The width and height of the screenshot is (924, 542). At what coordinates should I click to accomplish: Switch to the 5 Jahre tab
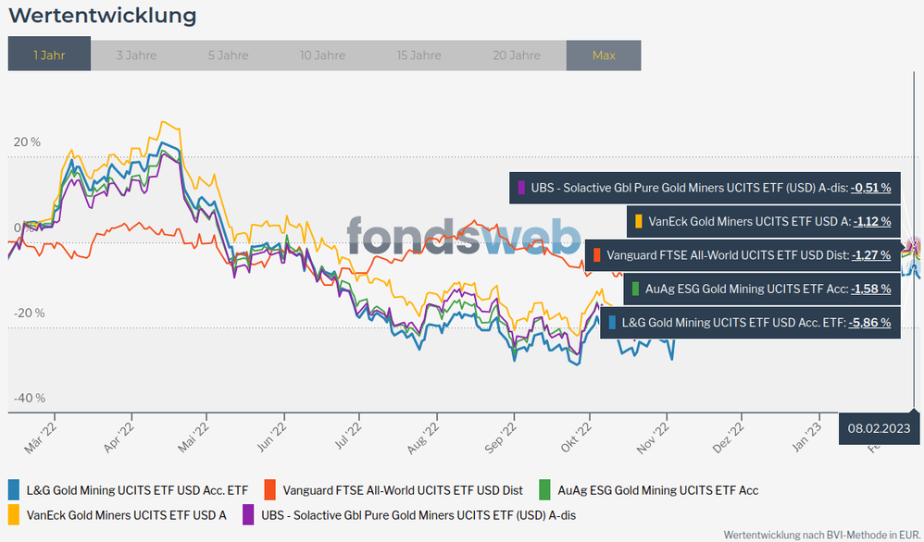coord(228,55)
